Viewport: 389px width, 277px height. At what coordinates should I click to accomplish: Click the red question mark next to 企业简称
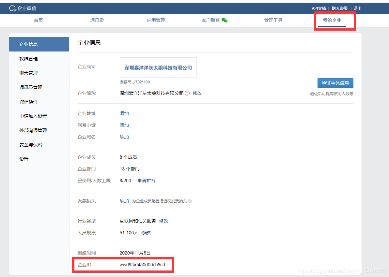pyautogui.click(x=187, y=93)
